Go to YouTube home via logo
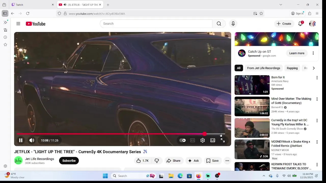Viewport: 326px width, 183px height. 35,24
